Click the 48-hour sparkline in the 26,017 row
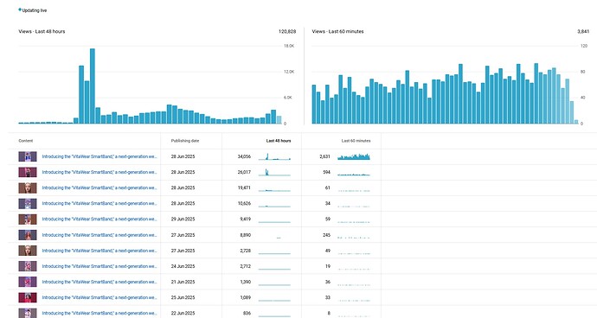 (274, 172)
